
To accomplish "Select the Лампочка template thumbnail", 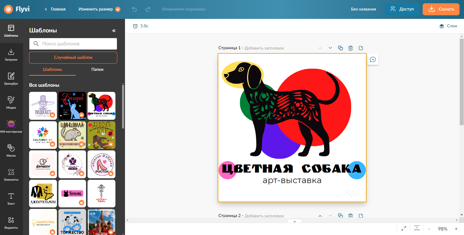I will coord(43,222).
